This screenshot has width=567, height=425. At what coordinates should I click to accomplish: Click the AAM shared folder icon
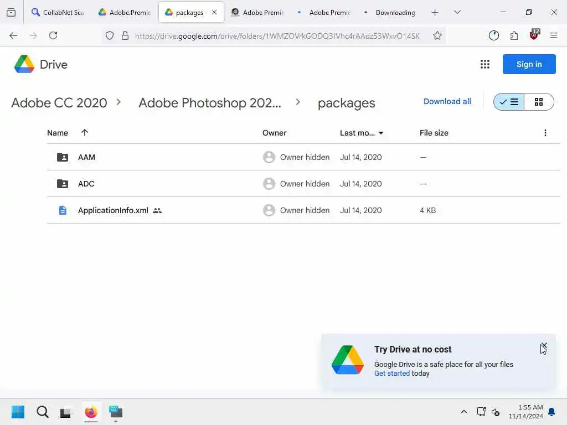click(x=63, y=157)
